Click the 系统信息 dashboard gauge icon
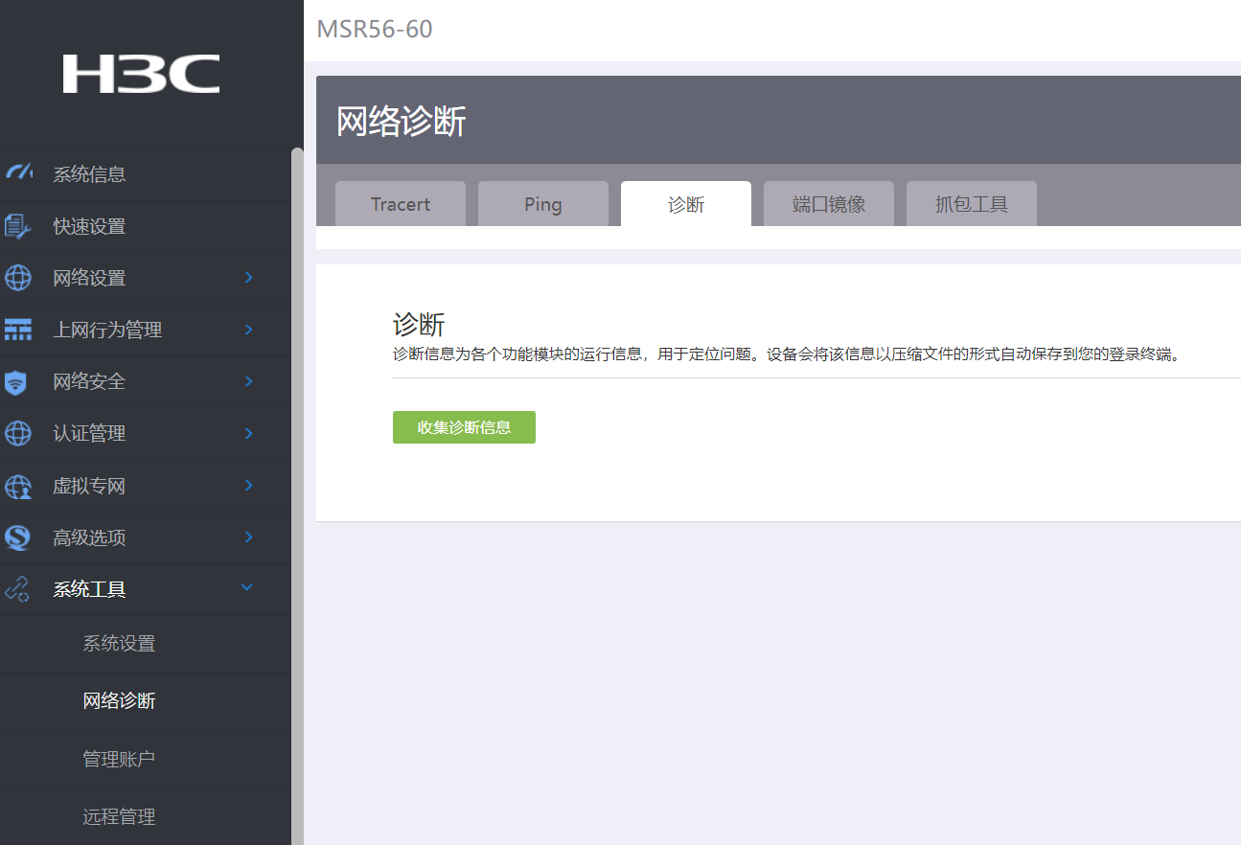The width and height of the screenshot is (1241, 845). (18, 173)
